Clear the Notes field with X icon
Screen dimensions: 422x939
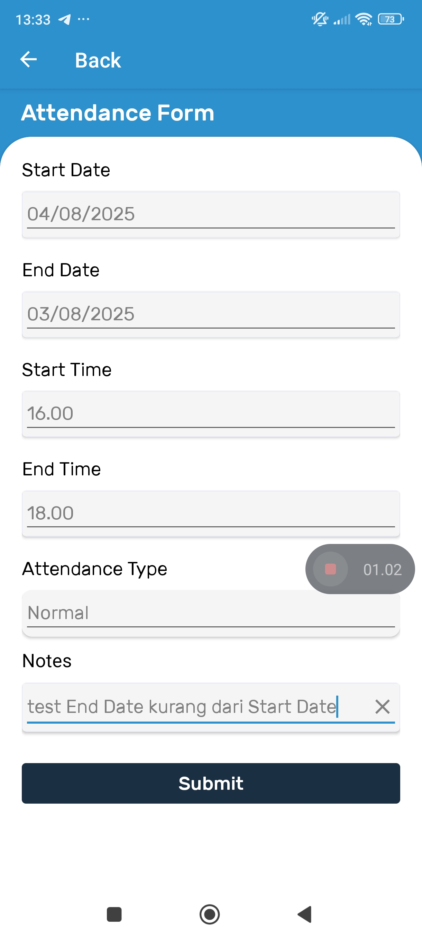pos(382,707)
